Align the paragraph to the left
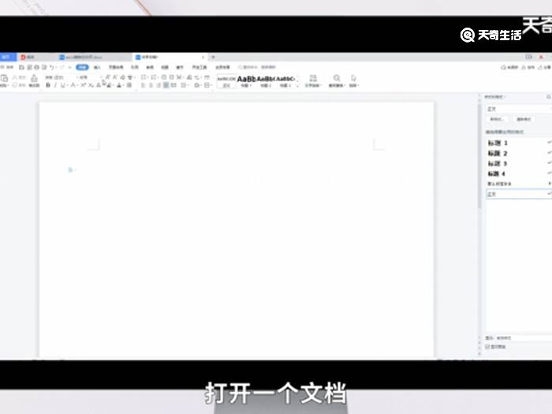Image resolution: width=552 pixels, height=414 pixels. tap(144, 85)
